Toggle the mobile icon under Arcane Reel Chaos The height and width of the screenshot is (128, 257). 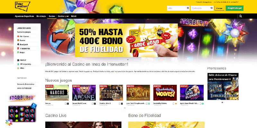tap(93, 103)
